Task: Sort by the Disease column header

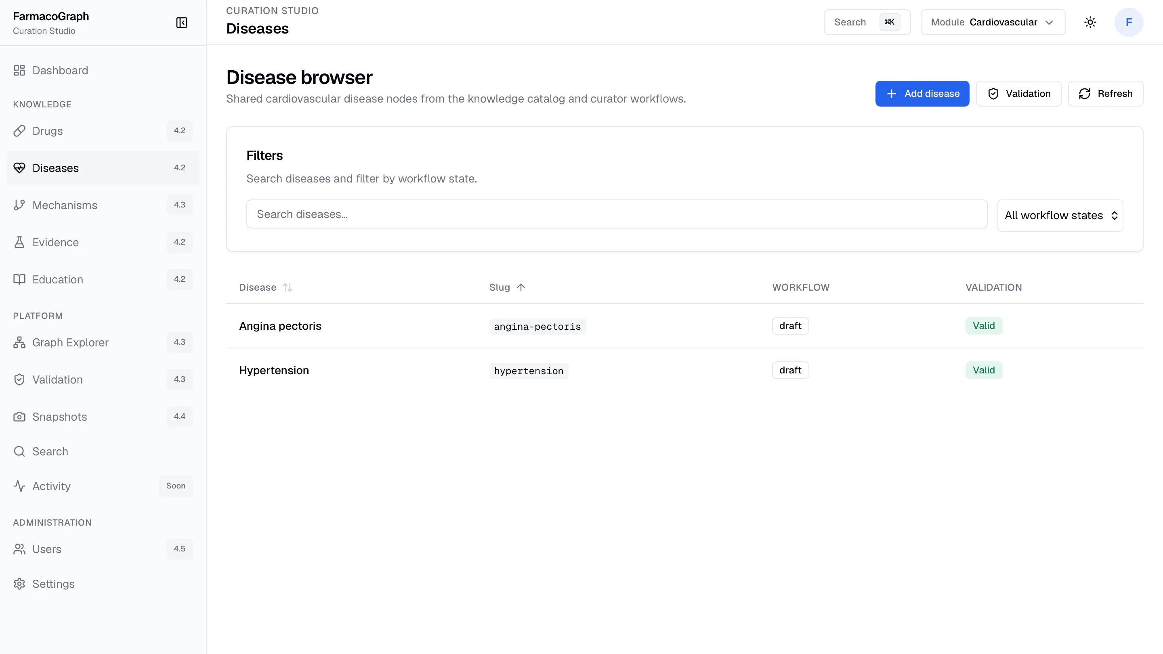Action: (265, 287)
